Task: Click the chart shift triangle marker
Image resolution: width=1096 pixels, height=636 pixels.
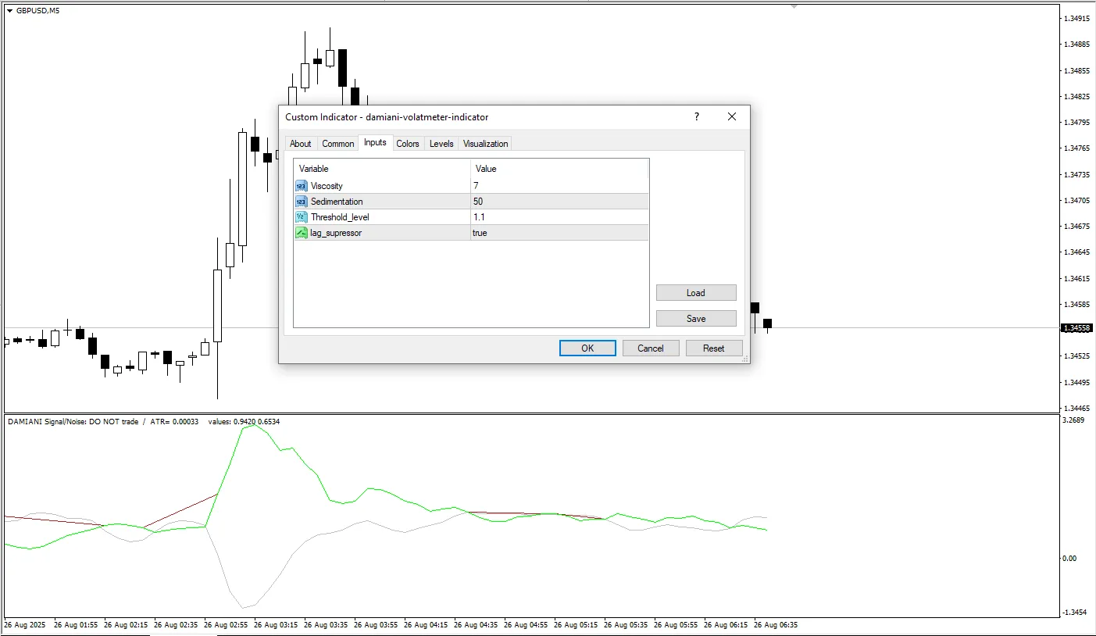Action: pyautogui.click(x=794, y=6)
